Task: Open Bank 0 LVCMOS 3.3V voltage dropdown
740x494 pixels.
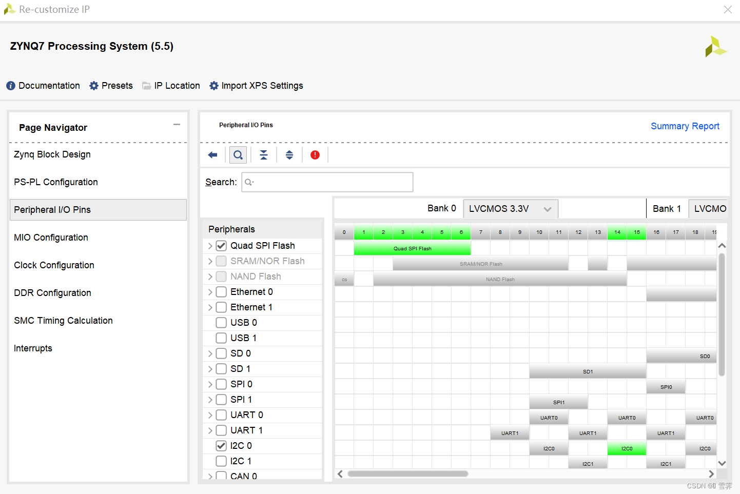Action: [x=511, y=209]
